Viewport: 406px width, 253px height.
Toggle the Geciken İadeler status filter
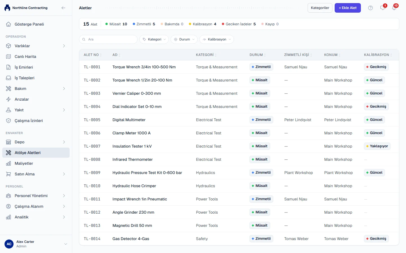[239, 24]
